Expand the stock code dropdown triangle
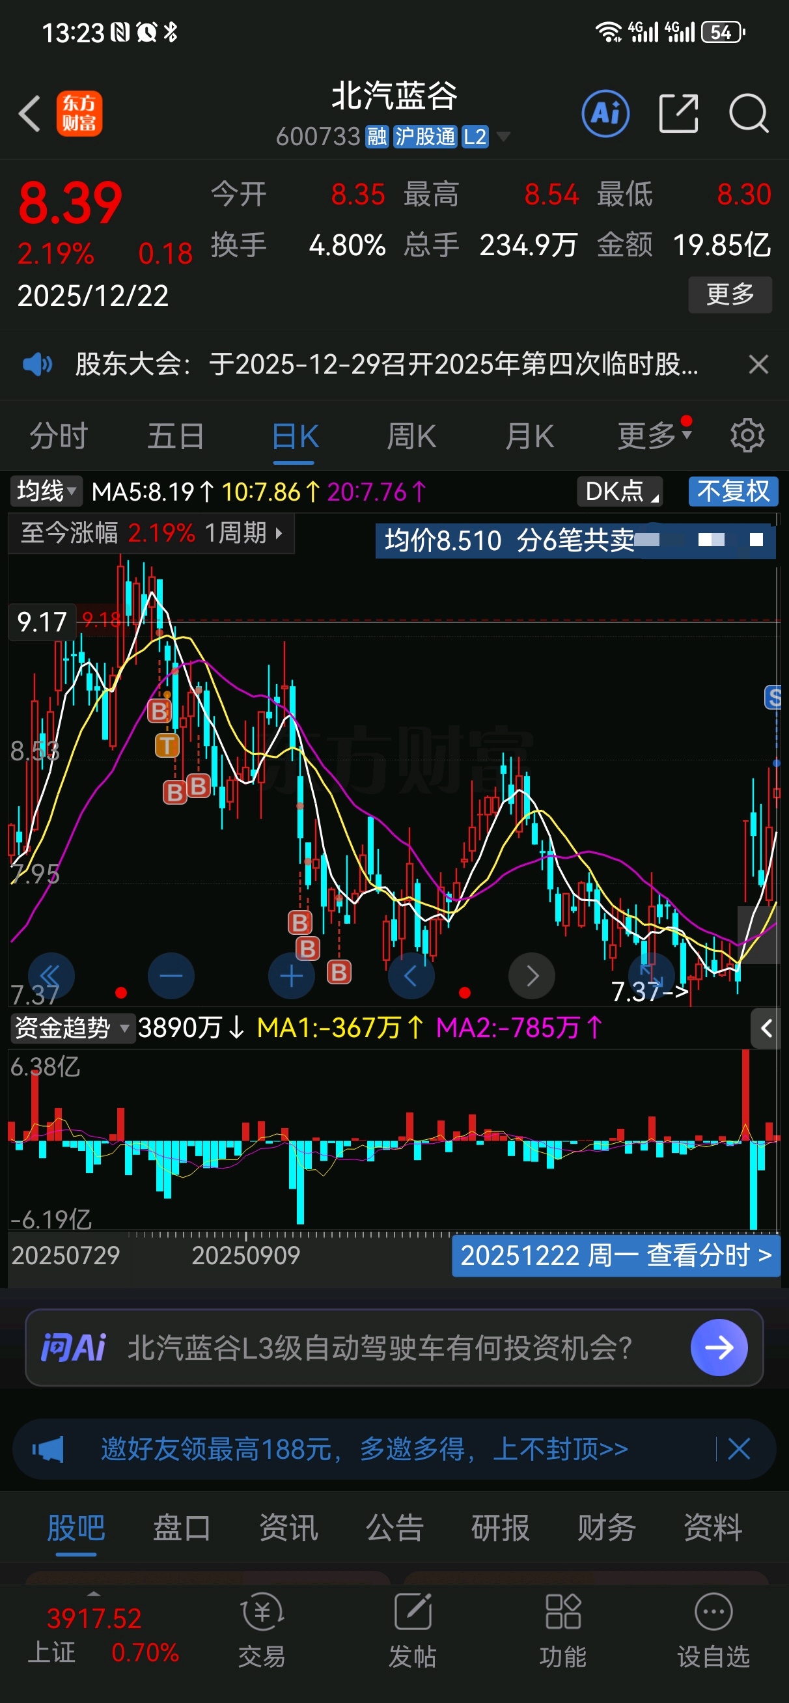The width and height of the screenshot is (789, 1703). [503, 137]
